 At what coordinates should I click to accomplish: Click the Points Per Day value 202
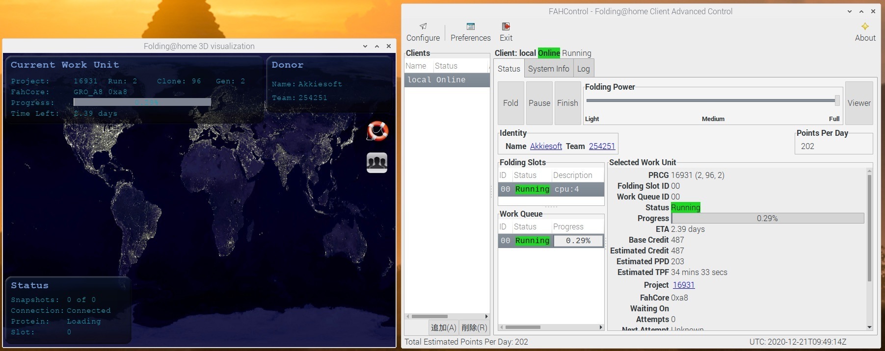click(x=807, y=146)
